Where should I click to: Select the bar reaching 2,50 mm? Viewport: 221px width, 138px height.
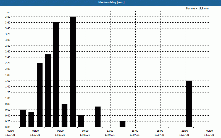pyautogui.click(x=48, y=91)
